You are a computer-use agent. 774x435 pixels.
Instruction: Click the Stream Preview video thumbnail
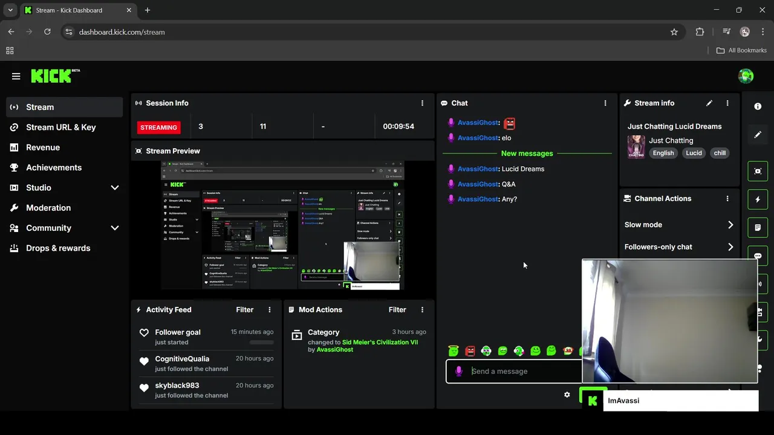282,226
